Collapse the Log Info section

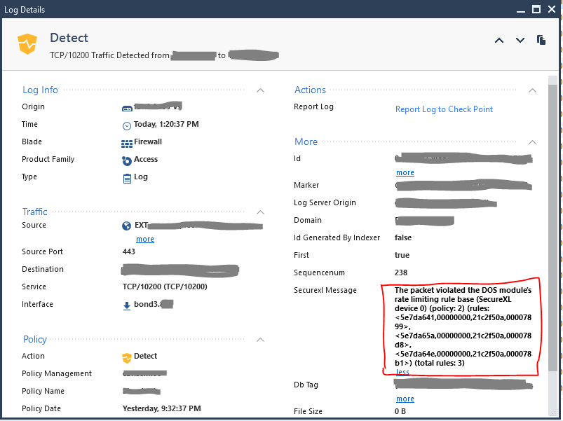coord(260,90)
